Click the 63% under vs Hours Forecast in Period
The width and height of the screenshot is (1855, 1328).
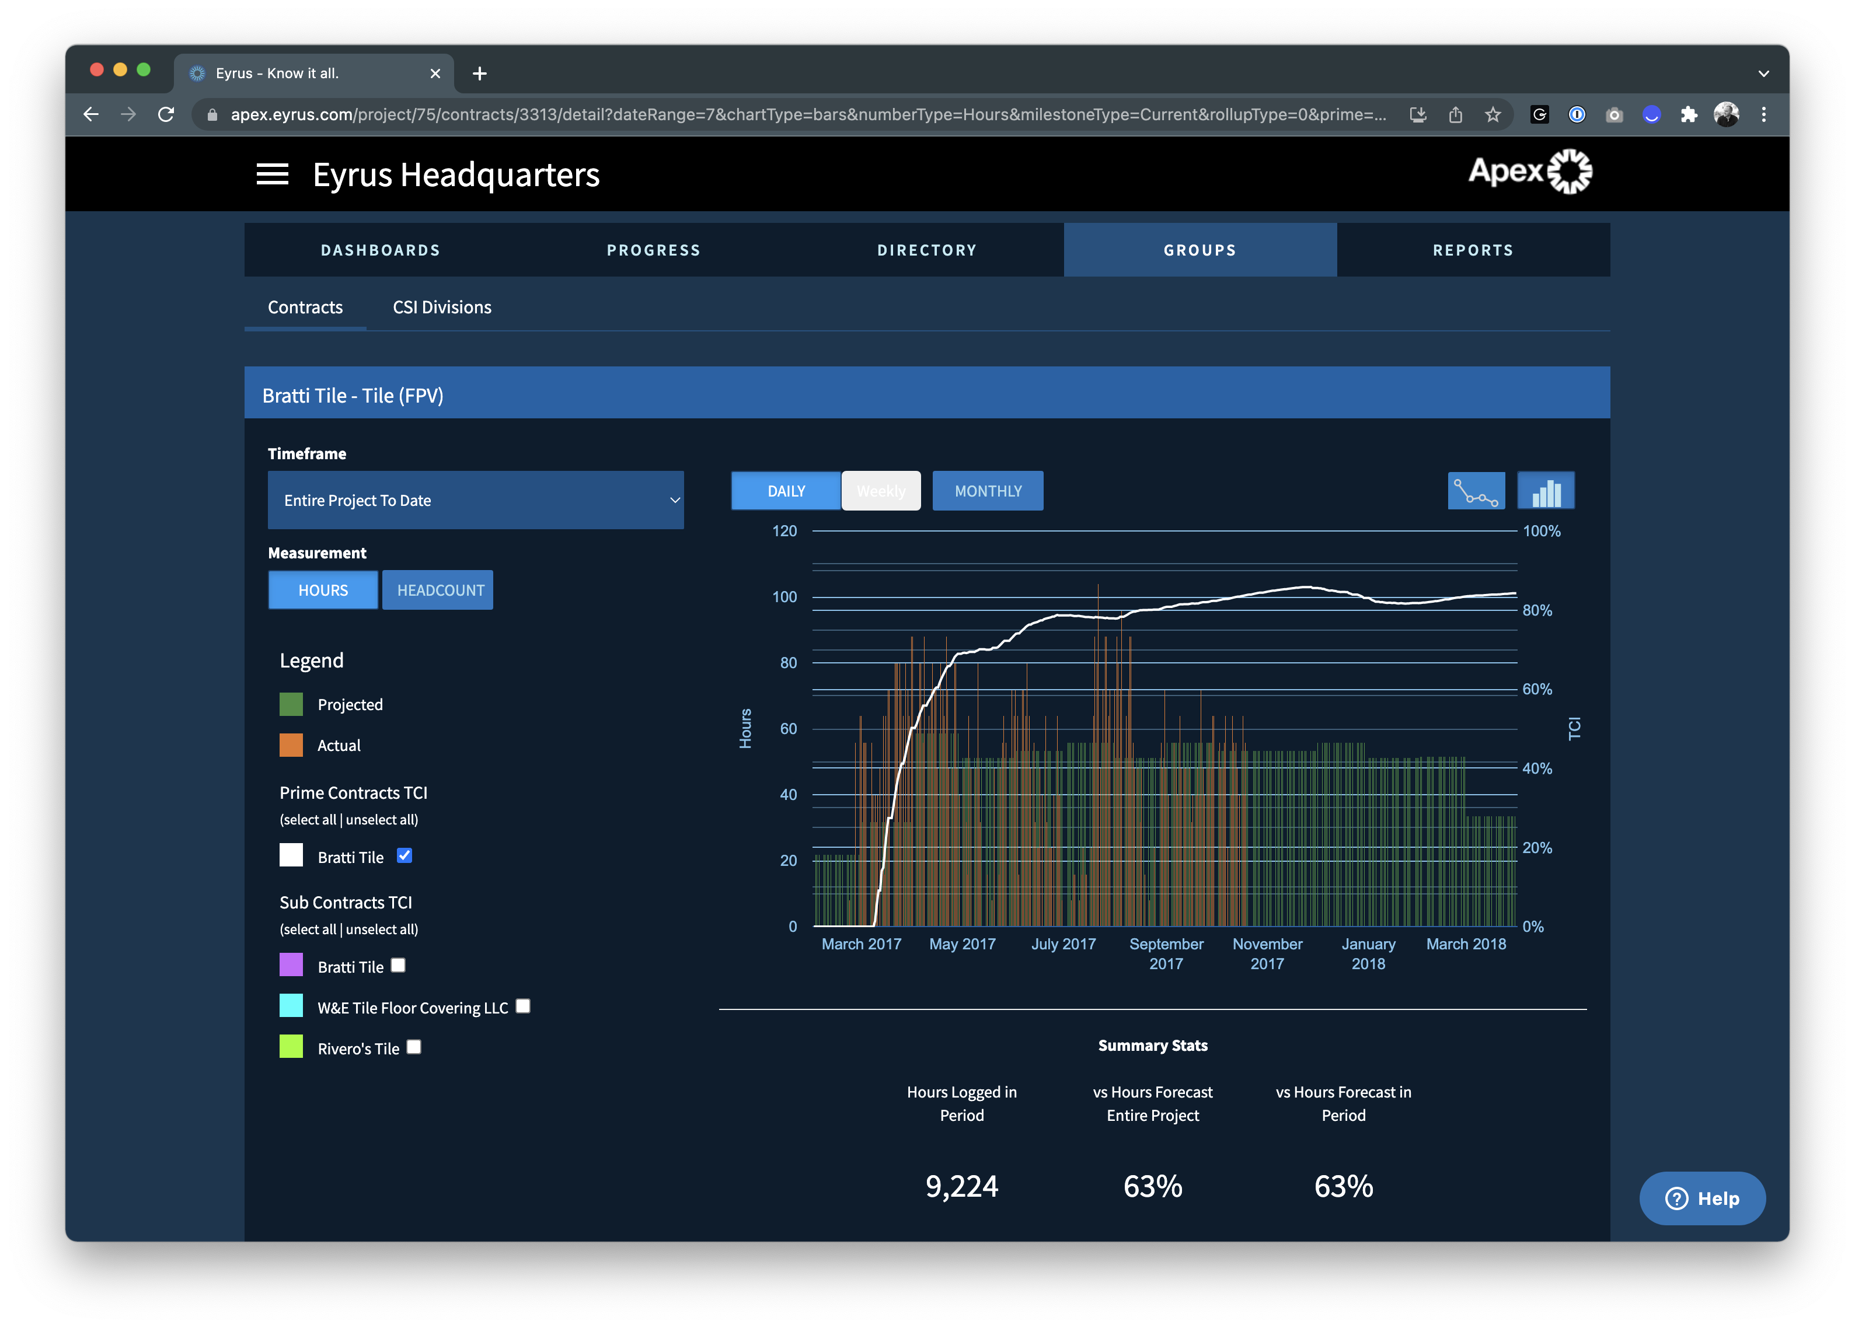point(1344,1186)
